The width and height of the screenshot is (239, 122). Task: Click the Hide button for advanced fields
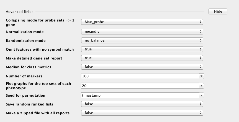tap(218, 11)
